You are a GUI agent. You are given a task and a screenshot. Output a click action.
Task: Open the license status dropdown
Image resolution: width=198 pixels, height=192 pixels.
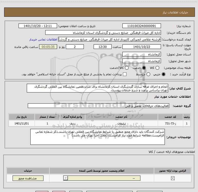click(x=102, y=178)
